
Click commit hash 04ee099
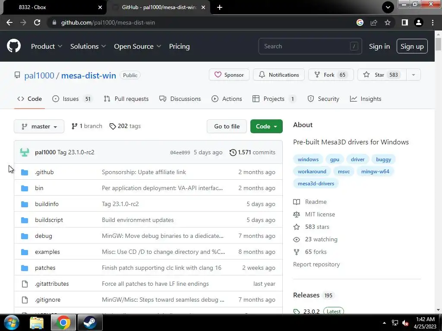[180, 153]
